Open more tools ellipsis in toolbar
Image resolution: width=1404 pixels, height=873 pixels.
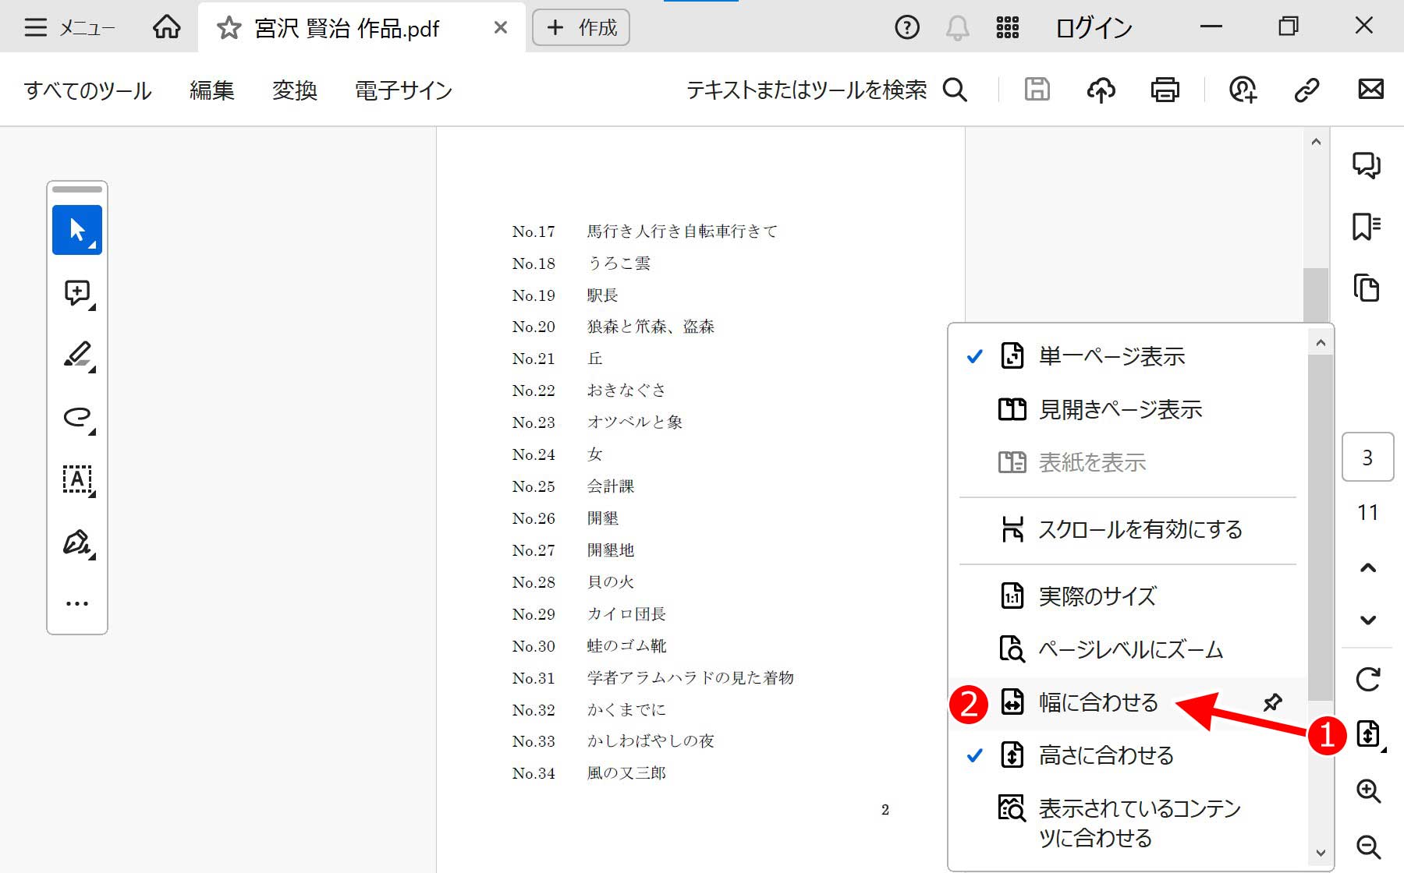tap(77, 603)
